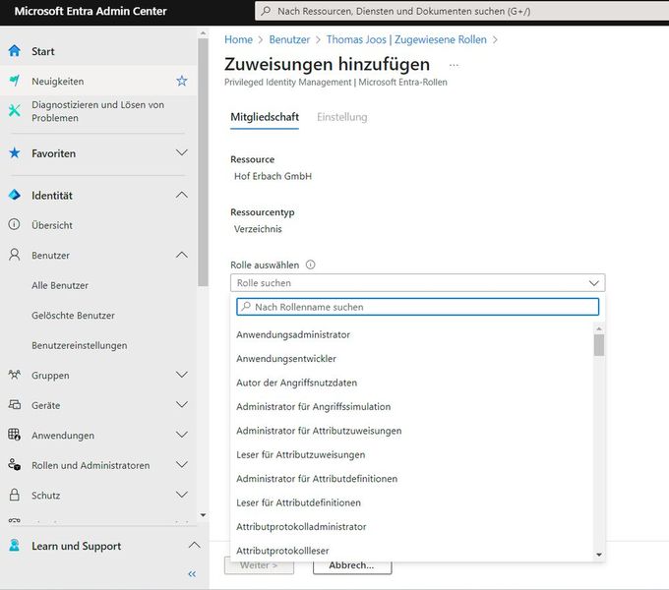The height and width of the screenshot is (590, 669).
Task: Collapse the Benutzer submenu chevron
Action: pos(182,255)
